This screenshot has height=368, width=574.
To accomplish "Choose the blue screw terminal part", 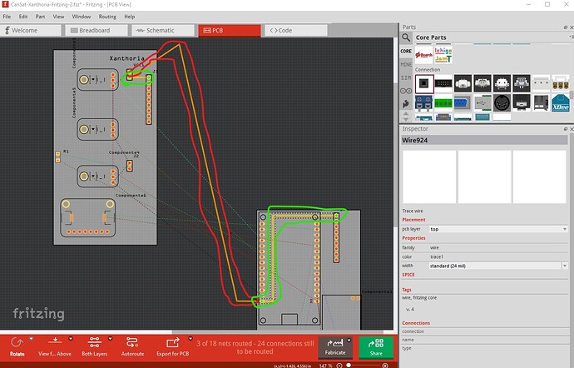I will (x=424, y=103).
